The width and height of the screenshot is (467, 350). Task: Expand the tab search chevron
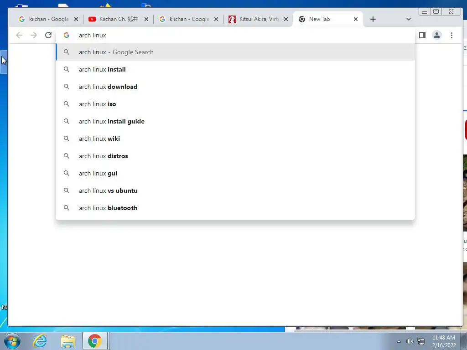[x=408, y=19]
